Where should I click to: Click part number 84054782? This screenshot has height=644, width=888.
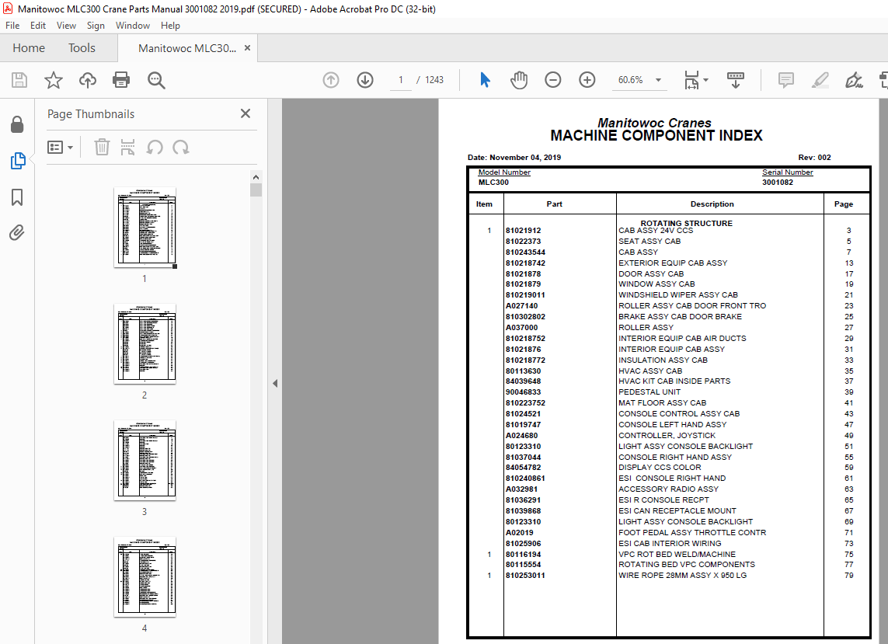(524, 468)
